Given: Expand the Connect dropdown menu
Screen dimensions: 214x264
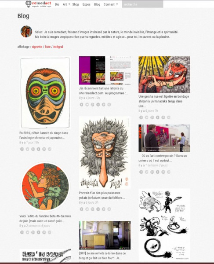Looking at the screenshot, I should click(x=111, y=4).
